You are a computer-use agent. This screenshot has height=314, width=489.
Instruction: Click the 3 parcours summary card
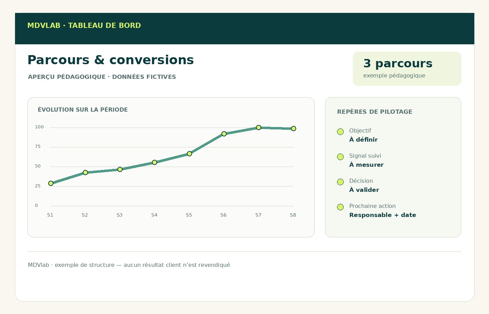pyautogui.click(x=407, y=69)
